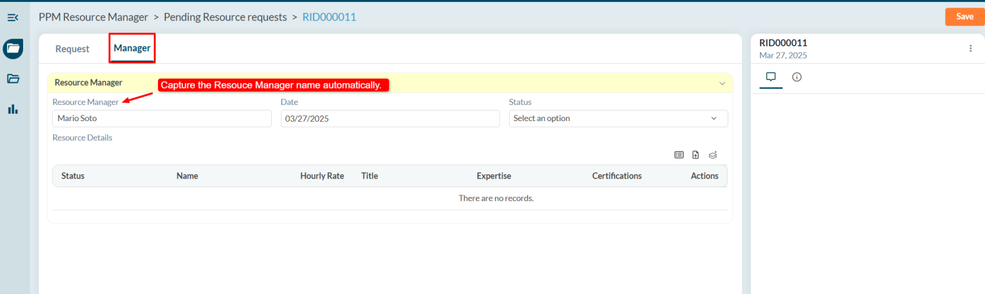
Task: Click the Date field 03/27/2025
Action: (390, 119)
